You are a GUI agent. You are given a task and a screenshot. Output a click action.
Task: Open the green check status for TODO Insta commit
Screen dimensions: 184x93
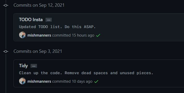tap(98, 35)
